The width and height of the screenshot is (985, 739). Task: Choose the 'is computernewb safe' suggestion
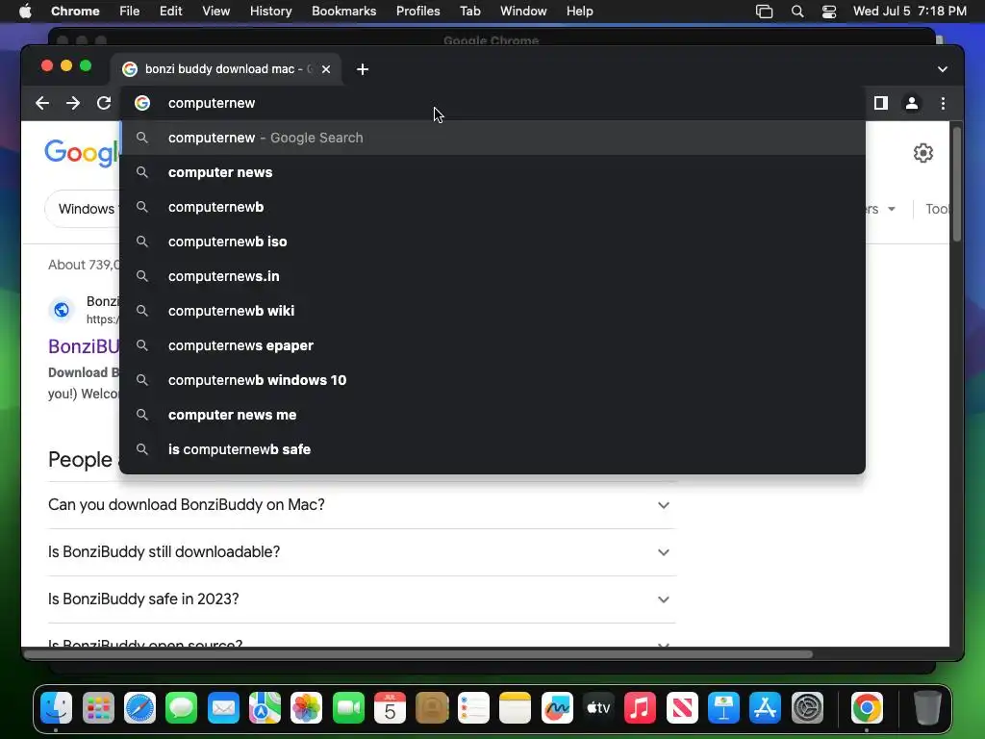492,449
